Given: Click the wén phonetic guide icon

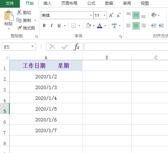Looking at the screenshot, I should pyautogui.click(x=114, y=26).
